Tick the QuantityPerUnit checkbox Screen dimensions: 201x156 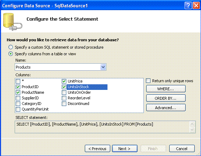[18, 109]
